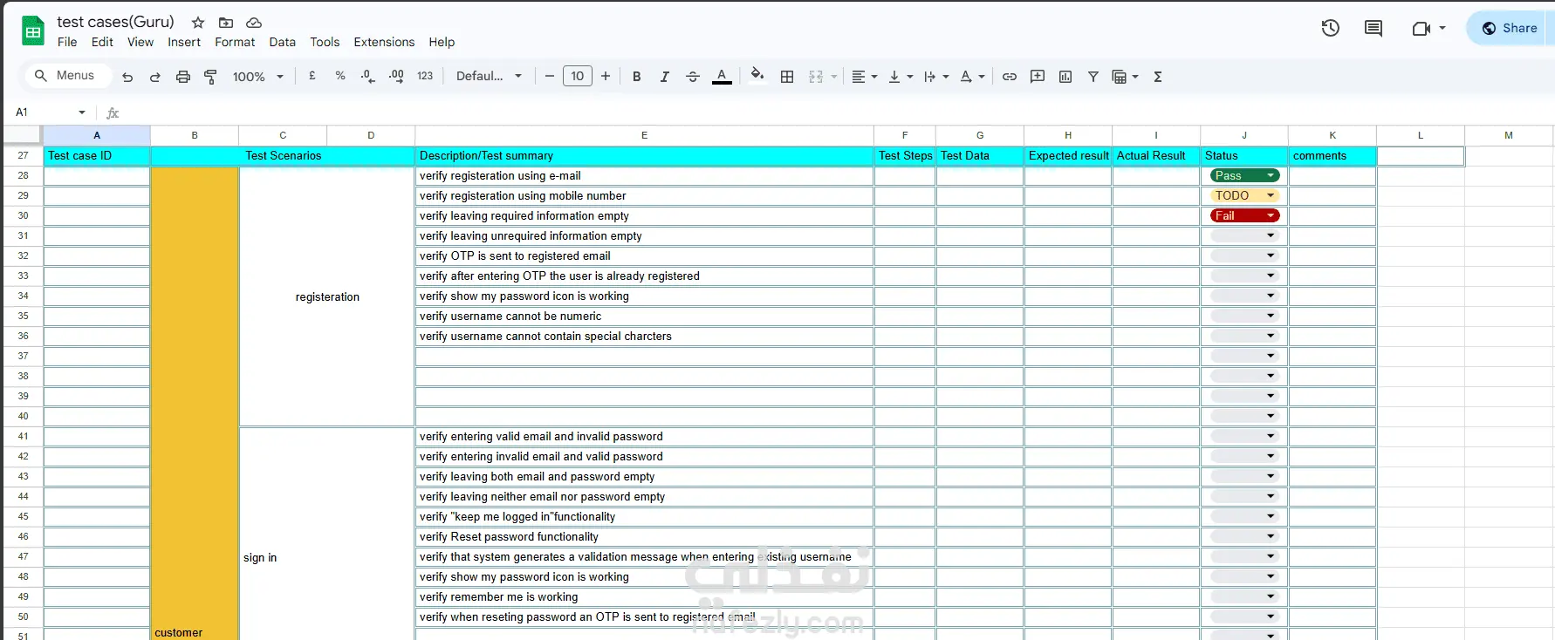Click the undo arrow icon

pos(127,77)
